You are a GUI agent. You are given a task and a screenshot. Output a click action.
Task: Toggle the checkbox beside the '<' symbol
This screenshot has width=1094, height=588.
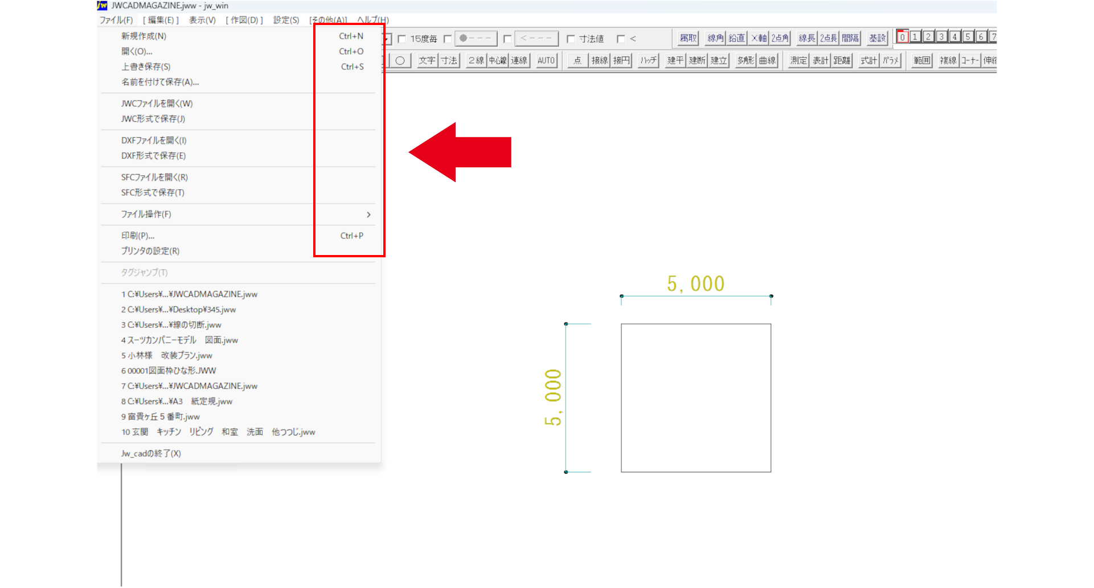[x=621, y=39]
